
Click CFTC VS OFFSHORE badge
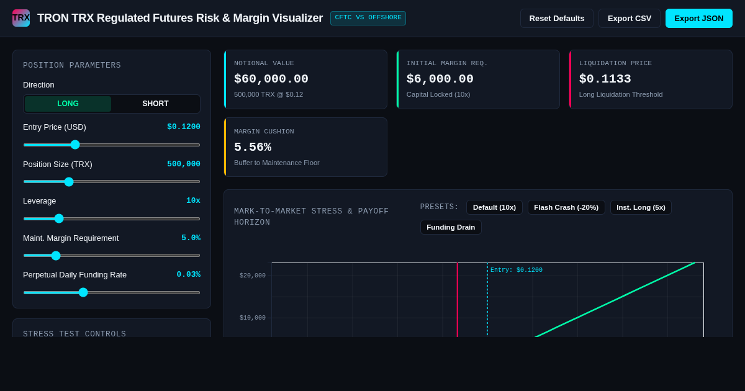pos(368,18)
